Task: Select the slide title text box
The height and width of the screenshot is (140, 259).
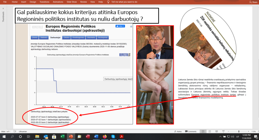Action: 87,16
